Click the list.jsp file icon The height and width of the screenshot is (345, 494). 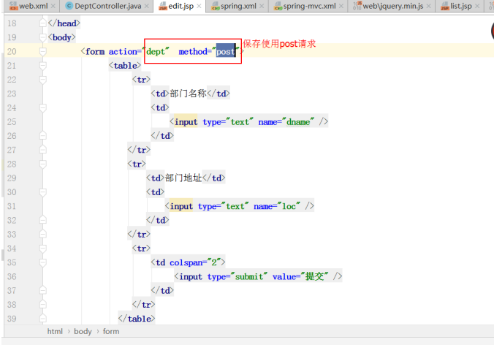[444, 6]
